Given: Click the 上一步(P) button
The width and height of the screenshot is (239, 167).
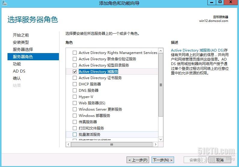Looking at the screenshot, I should pyautogui.click(x=138, y=160).
